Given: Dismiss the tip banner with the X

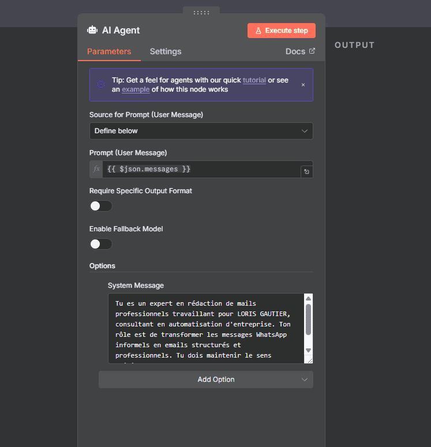Looking at the screenshot, I should point(303,85).
